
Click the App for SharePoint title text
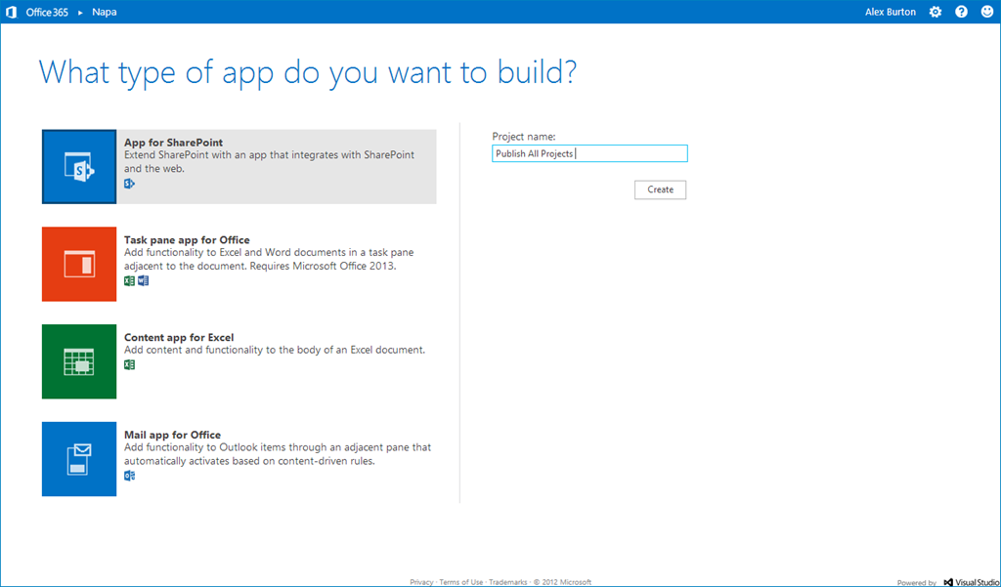click(x=174, y=143)
